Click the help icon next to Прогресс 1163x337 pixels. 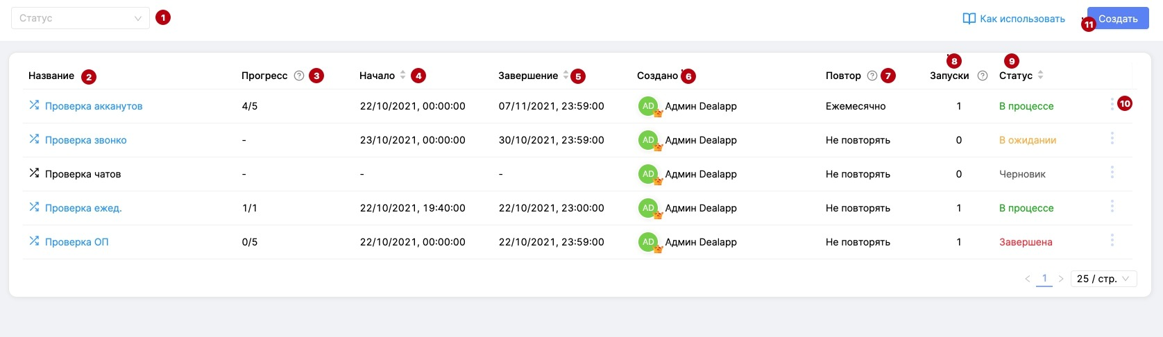(299, 76)
